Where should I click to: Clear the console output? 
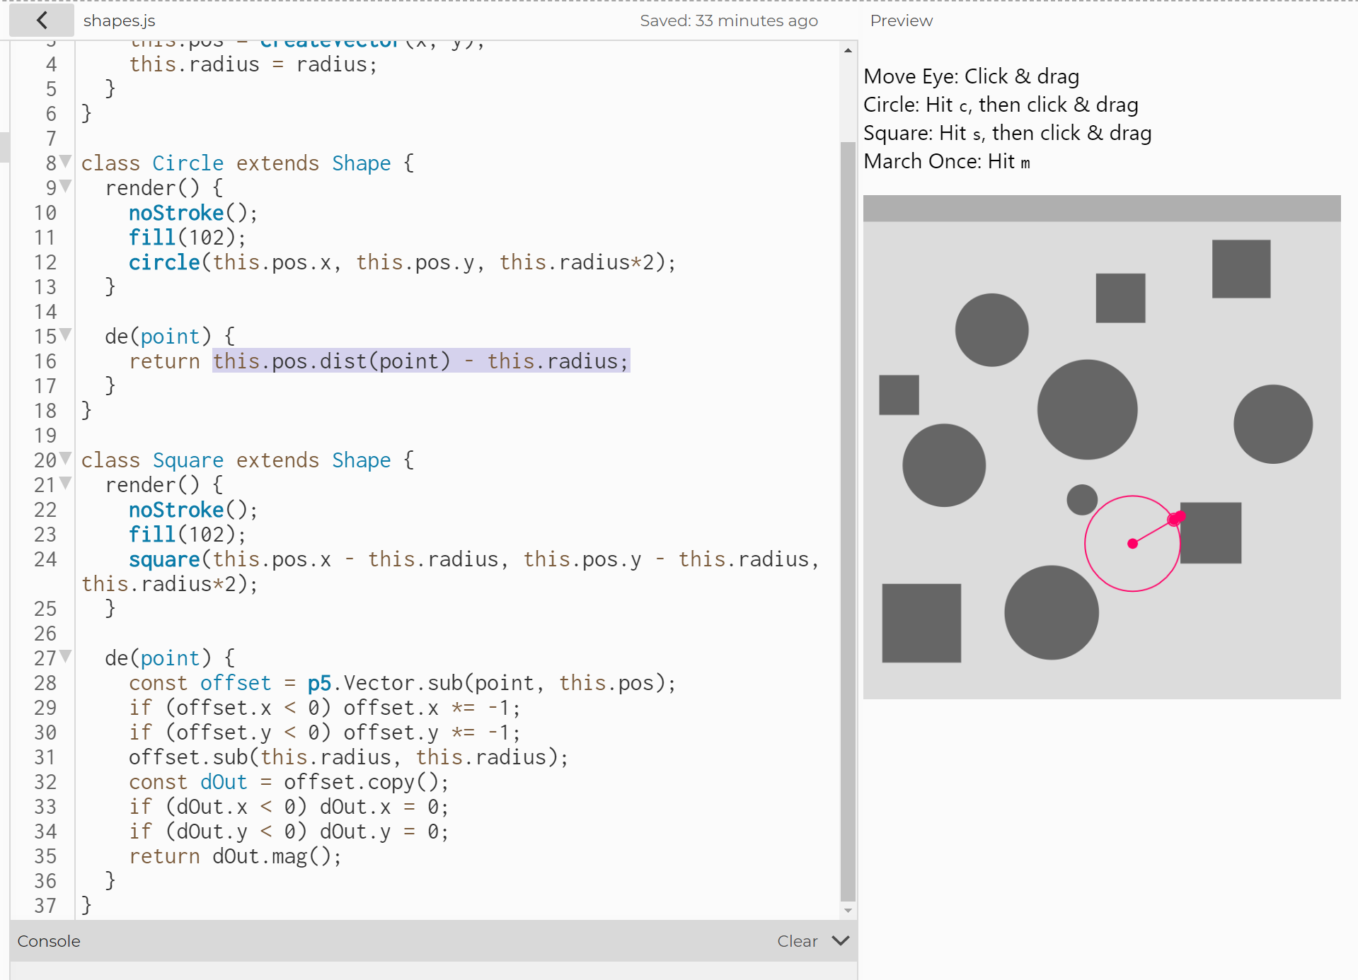tap(797, 941)
